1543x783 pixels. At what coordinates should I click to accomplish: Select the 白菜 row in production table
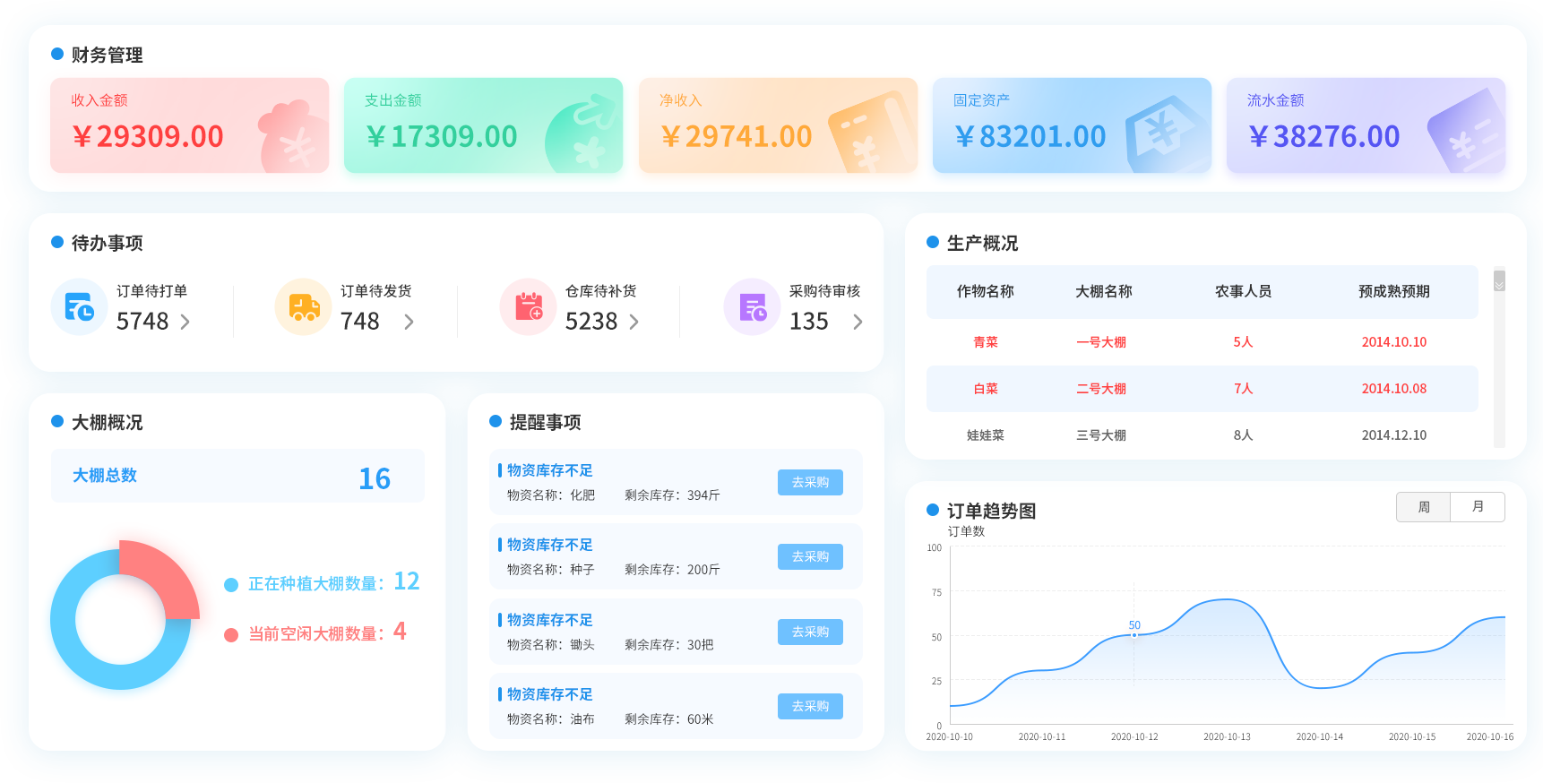(x=1202, y=389)
